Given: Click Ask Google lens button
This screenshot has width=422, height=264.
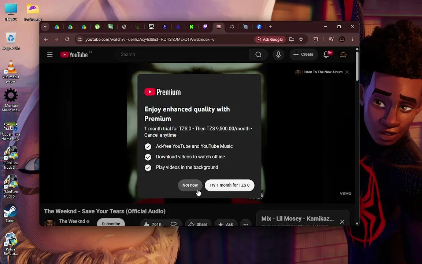Looking at the screenshot, I should [x=270, y=39].
